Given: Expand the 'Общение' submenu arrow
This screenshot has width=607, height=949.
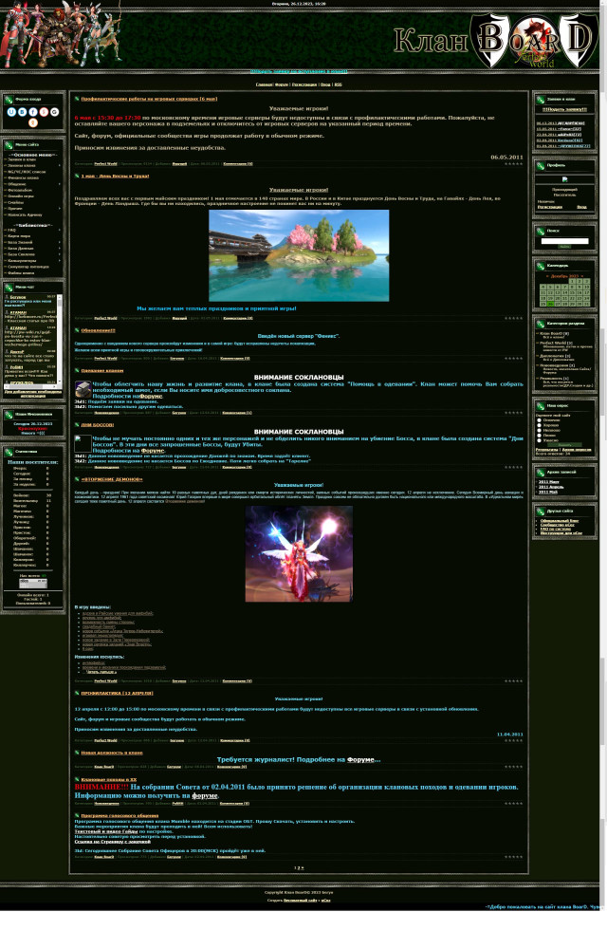Looking at the screenshot, I should click(x=59, y=184).
